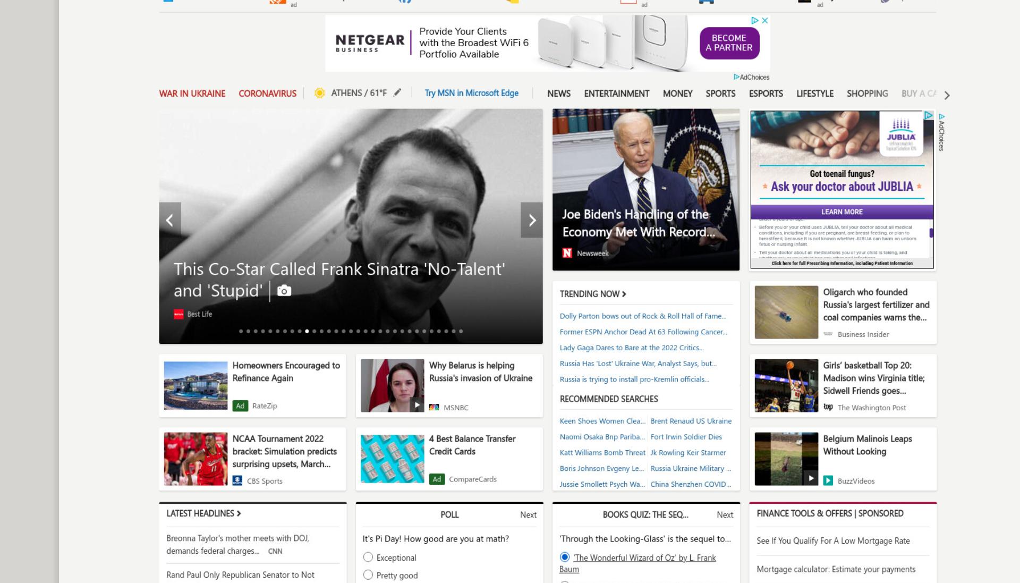Play the Belarus MSNBC video
The image size is (1020, 583).
click(x=417, y=405)
